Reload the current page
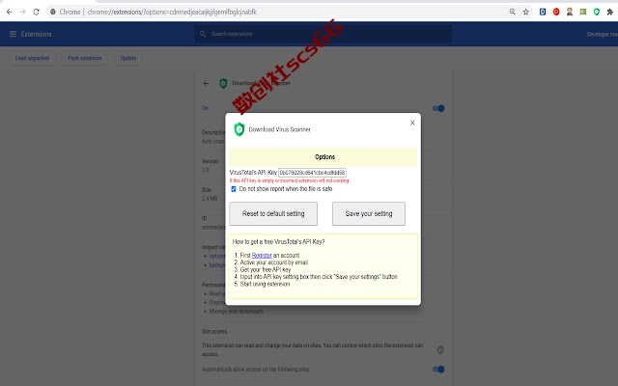The image size is (618, 386). (x=37, y=12)
